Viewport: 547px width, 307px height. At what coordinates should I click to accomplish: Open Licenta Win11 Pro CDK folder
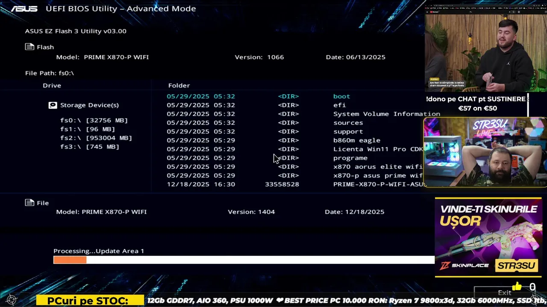click(x=378, y=149)
